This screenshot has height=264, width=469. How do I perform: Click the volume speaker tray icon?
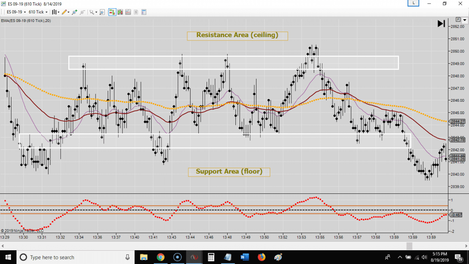(424, 257)
